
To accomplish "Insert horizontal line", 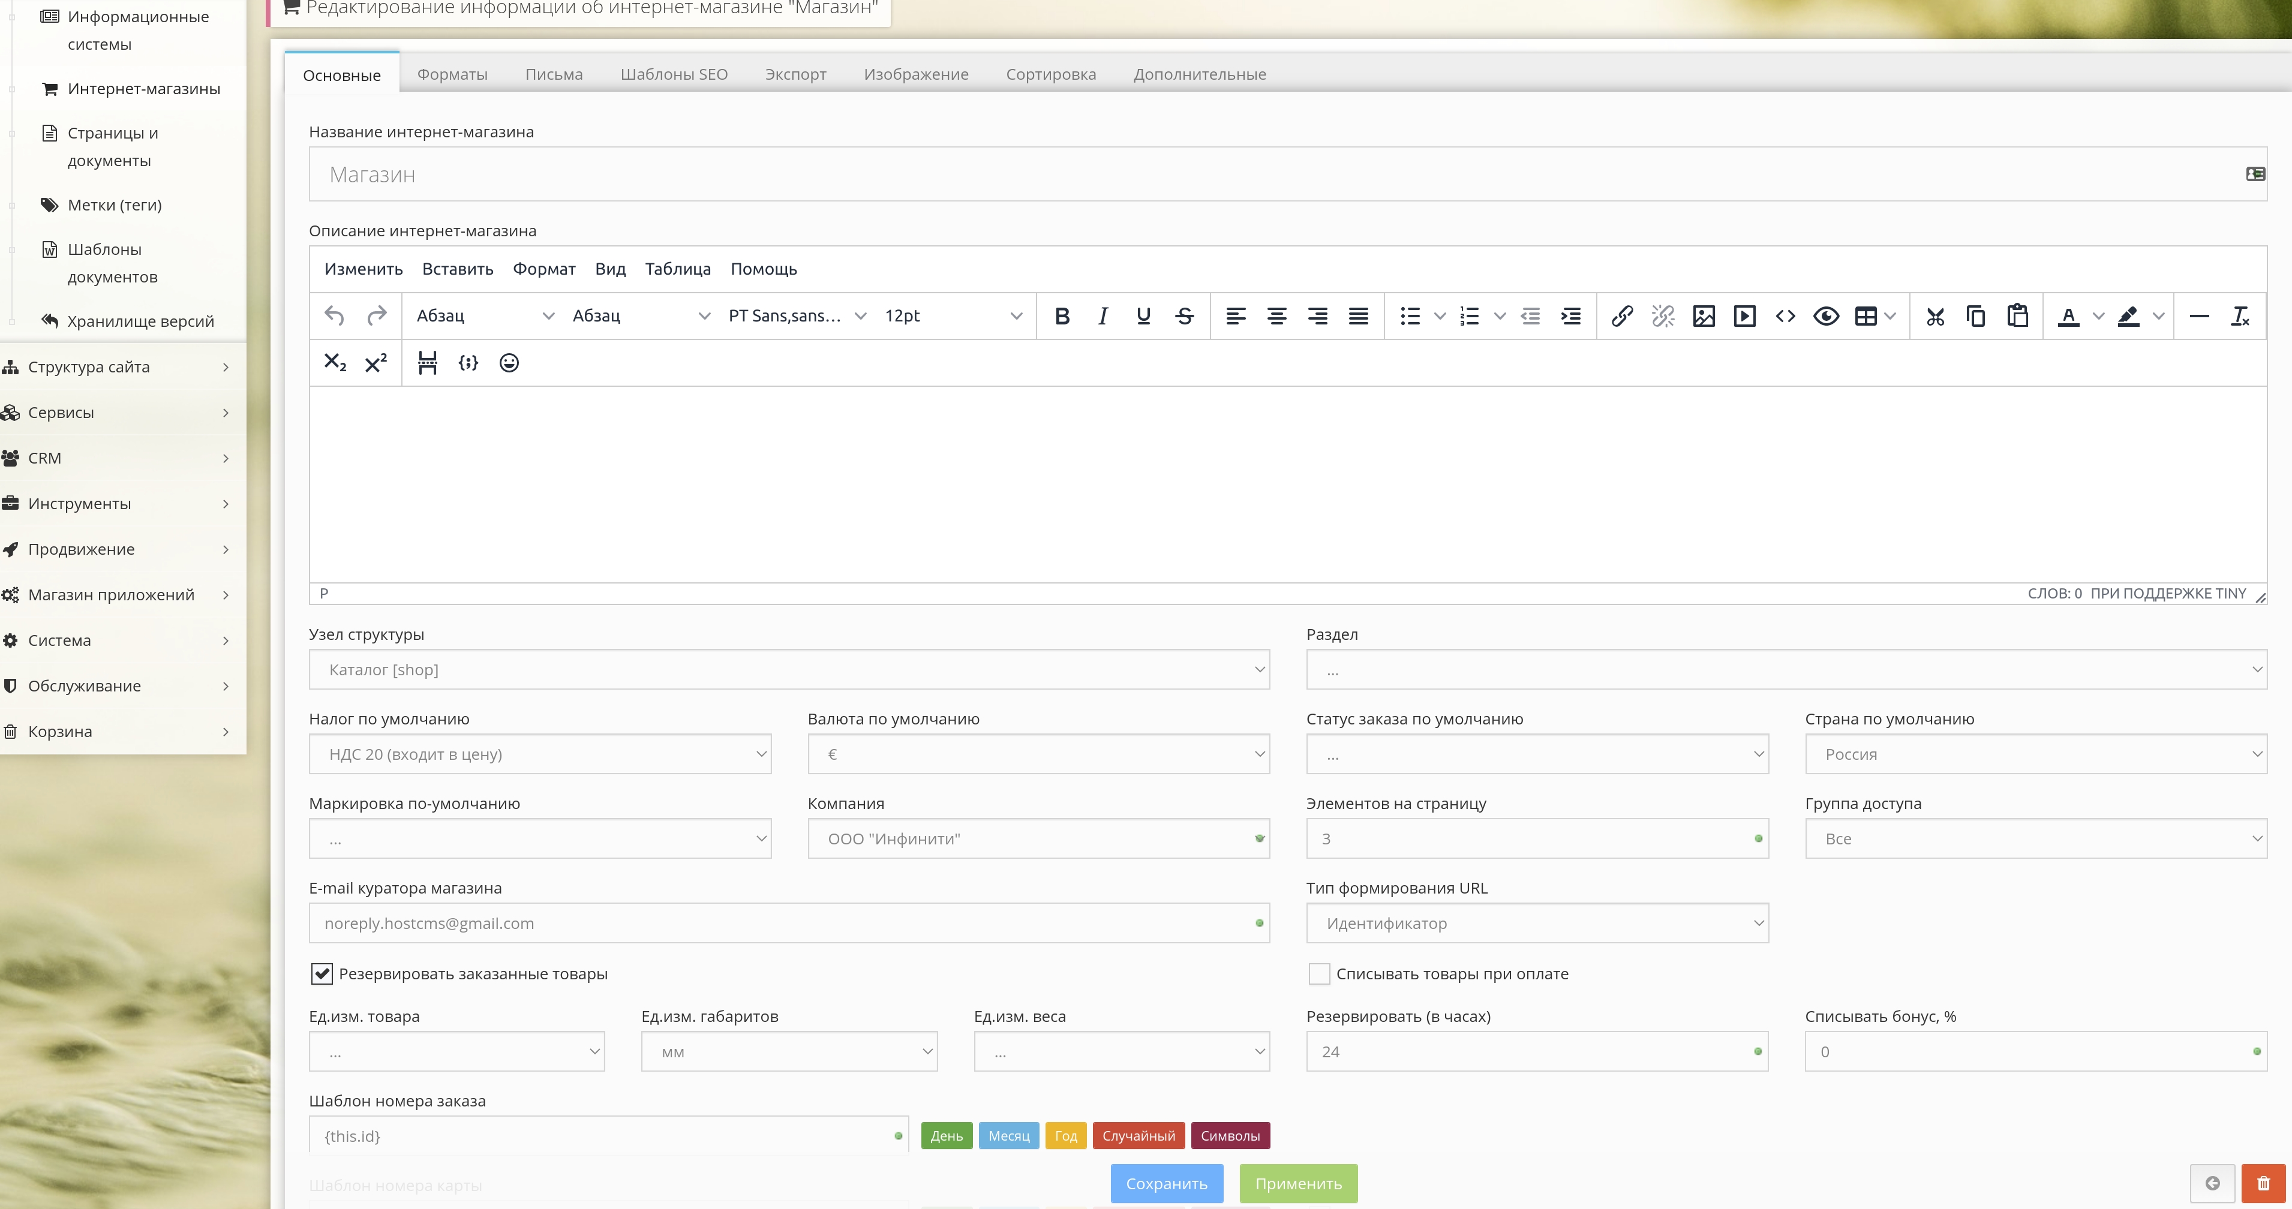I will tap(2200, 316).
